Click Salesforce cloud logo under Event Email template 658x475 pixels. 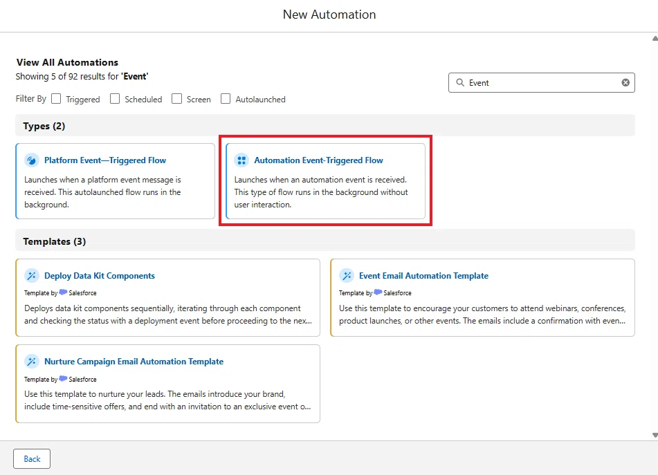(x=378, y=292)
